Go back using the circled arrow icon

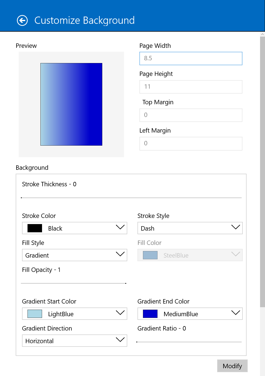pyautogui.click(x=22, y=20)
